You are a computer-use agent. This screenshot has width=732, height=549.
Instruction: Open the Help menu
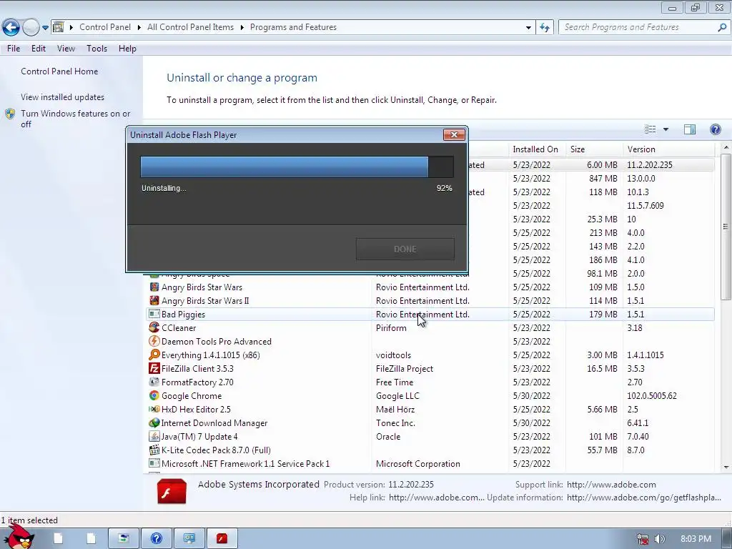(127, 49)
